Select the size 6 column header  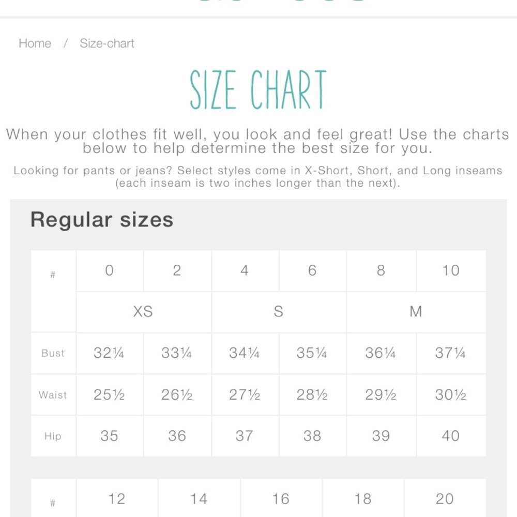[312, 271]
